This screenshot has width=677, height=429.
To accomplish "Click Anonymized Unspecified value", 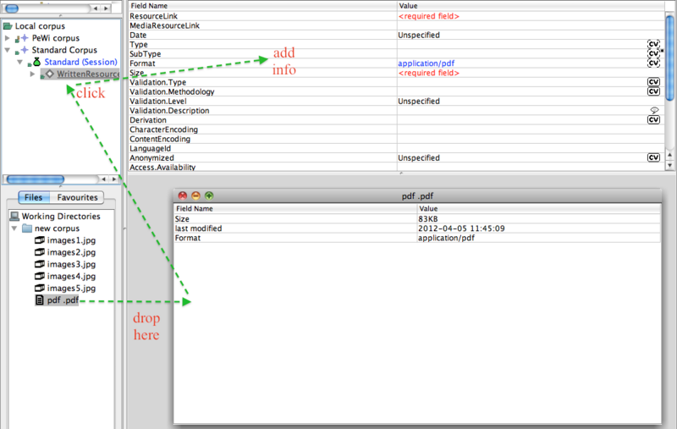I will point(419,158).
